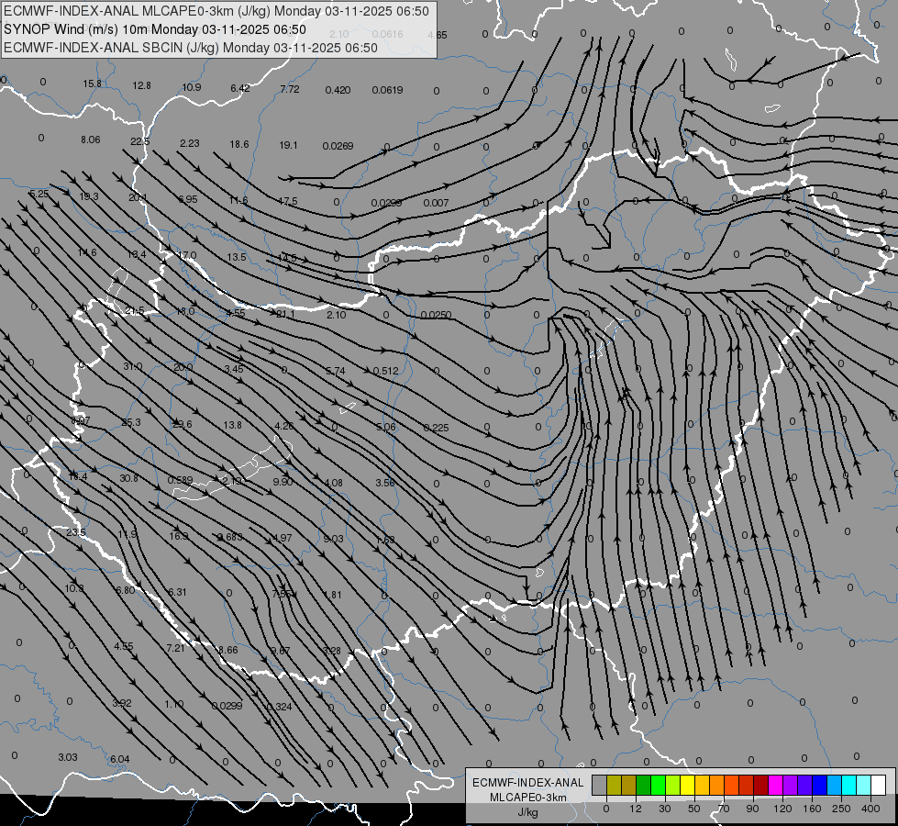Click the map data value '5.74'
The image size is (898, 826).
pos(336,371)
